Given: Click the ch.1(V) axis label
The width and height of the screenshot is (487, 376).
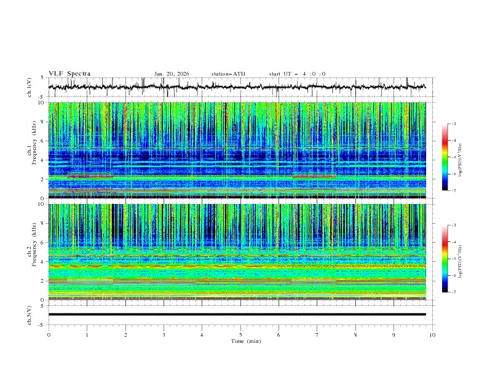Looking at the screenshot, I should pos(30,87).
